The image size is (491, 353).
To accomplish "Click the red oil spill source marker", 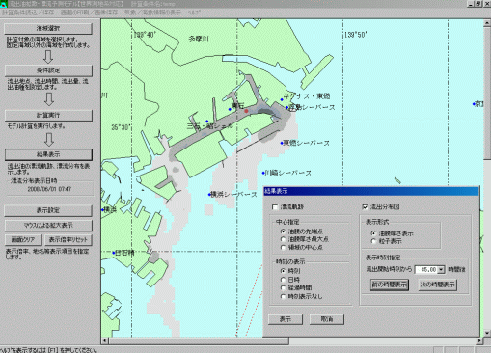I will coord(246,111).
